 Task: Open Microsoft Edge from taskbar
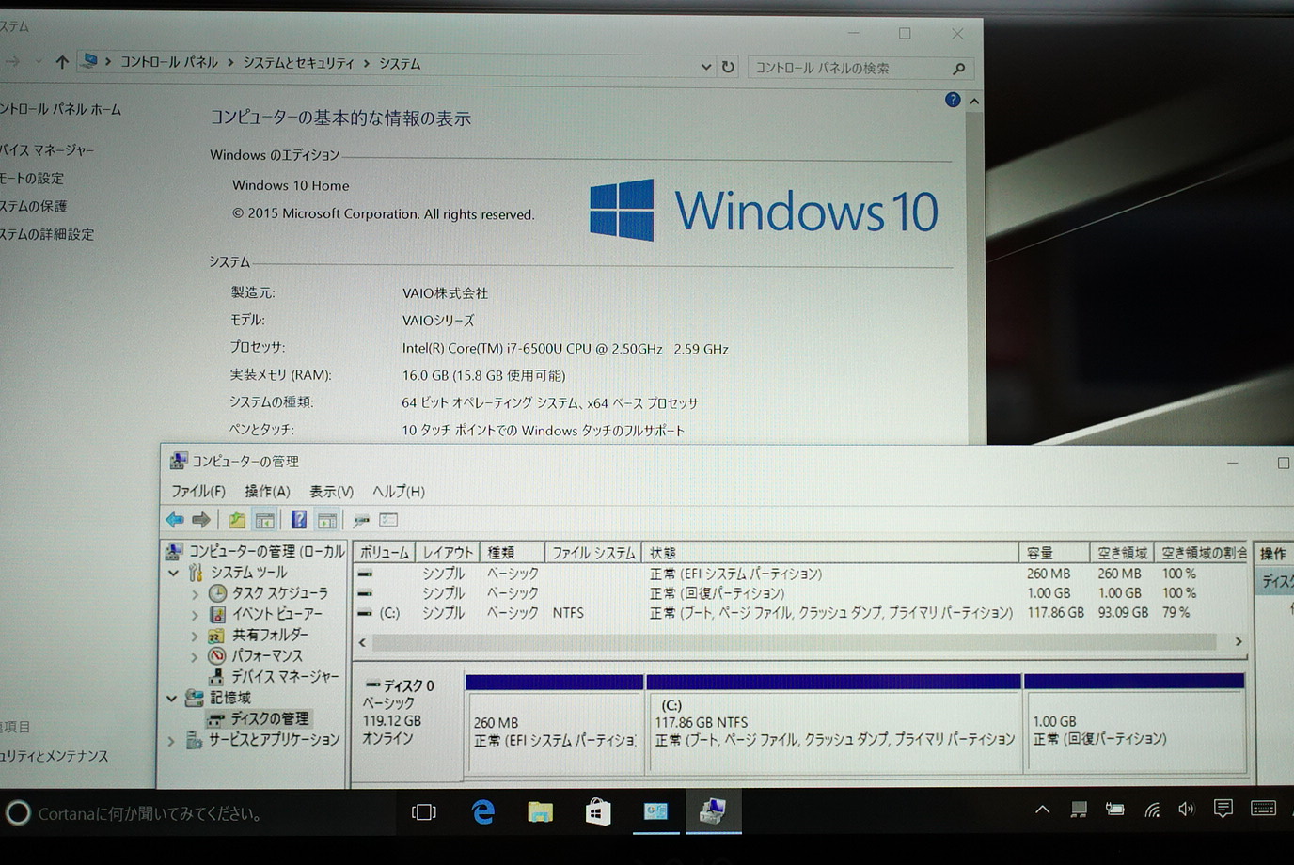(x=482, y=812)
